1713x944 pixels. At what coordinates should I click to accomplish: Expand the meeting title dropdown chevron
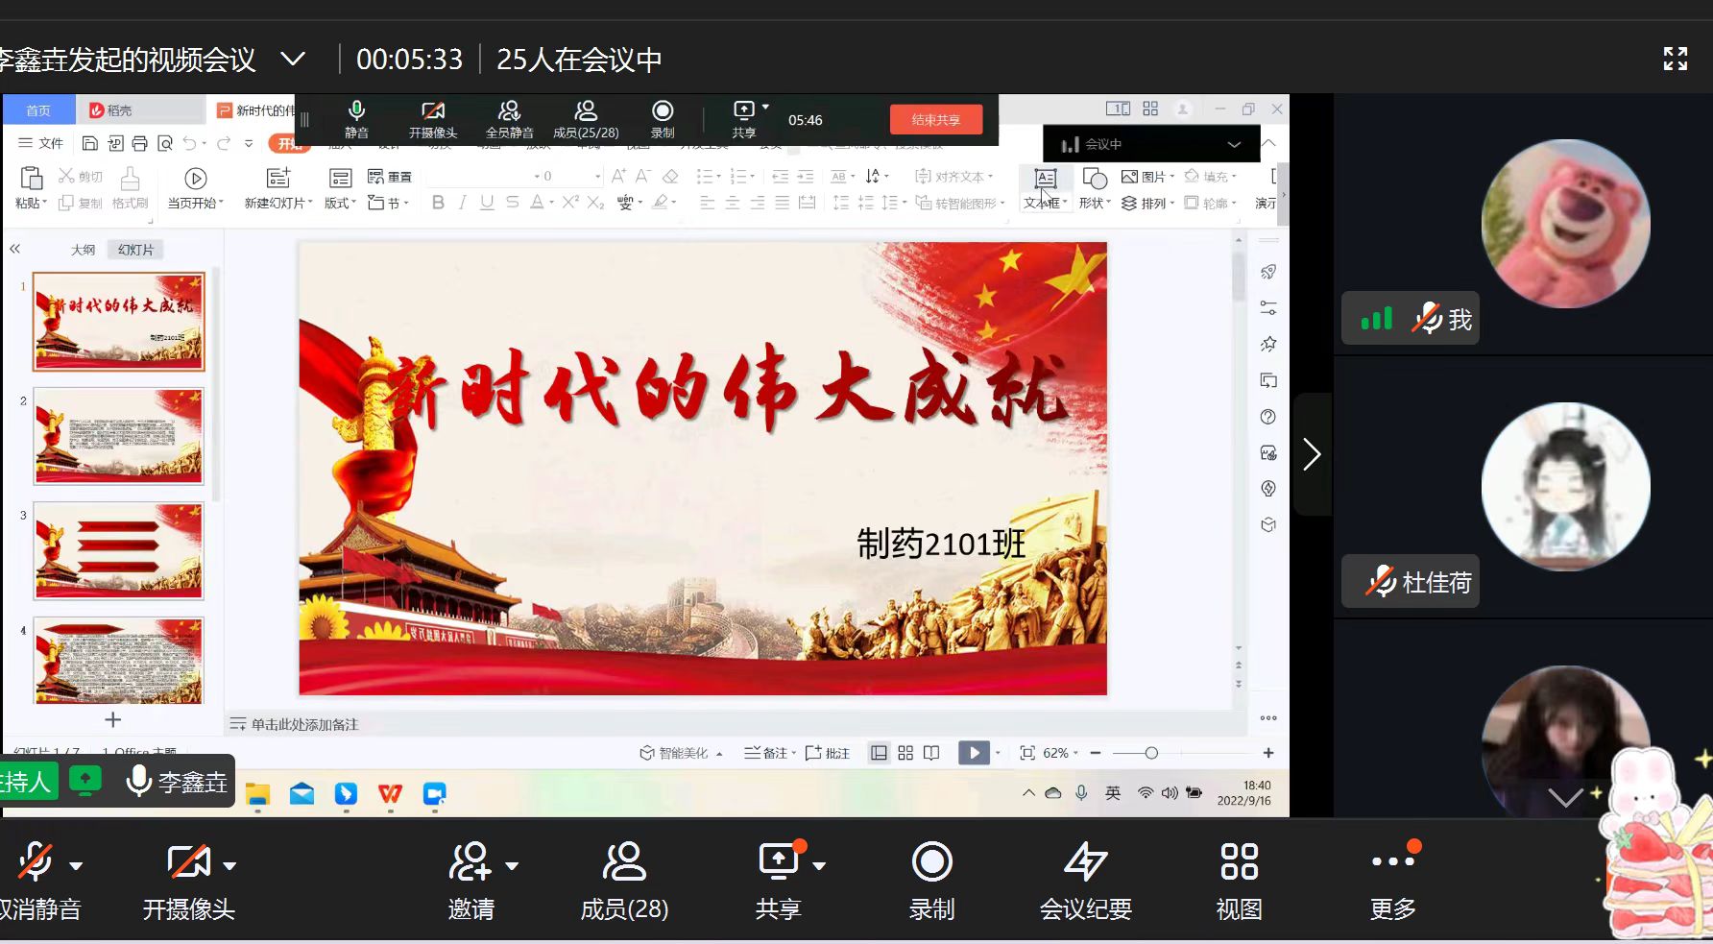[293, 60]
